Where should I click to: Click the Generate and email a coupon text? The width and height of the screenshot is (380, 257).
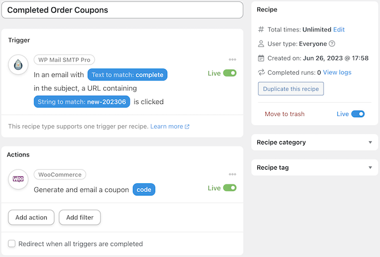click(82, 190)
